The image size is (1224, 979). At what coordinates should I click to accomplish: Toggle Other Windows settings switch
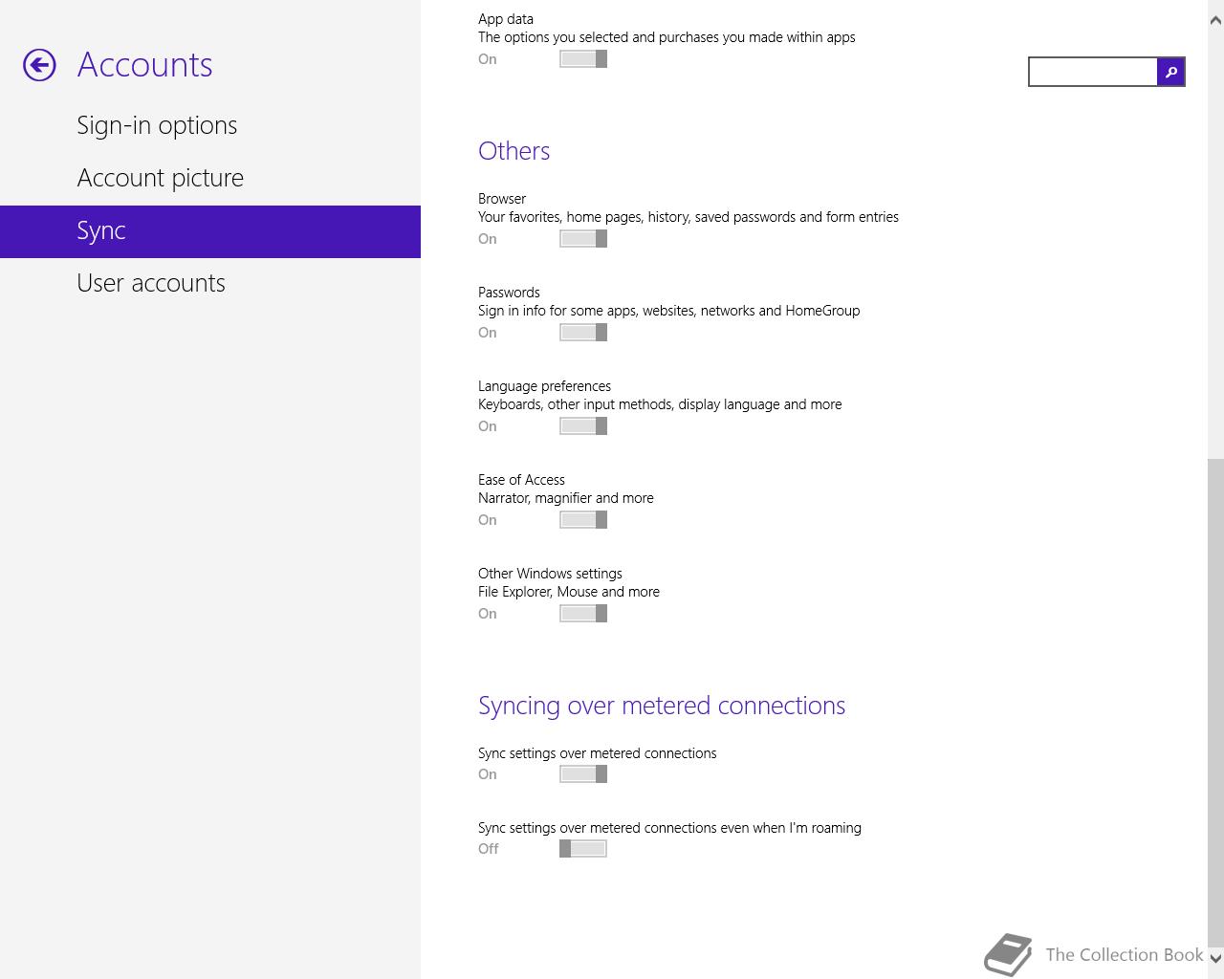pos(583,614)
